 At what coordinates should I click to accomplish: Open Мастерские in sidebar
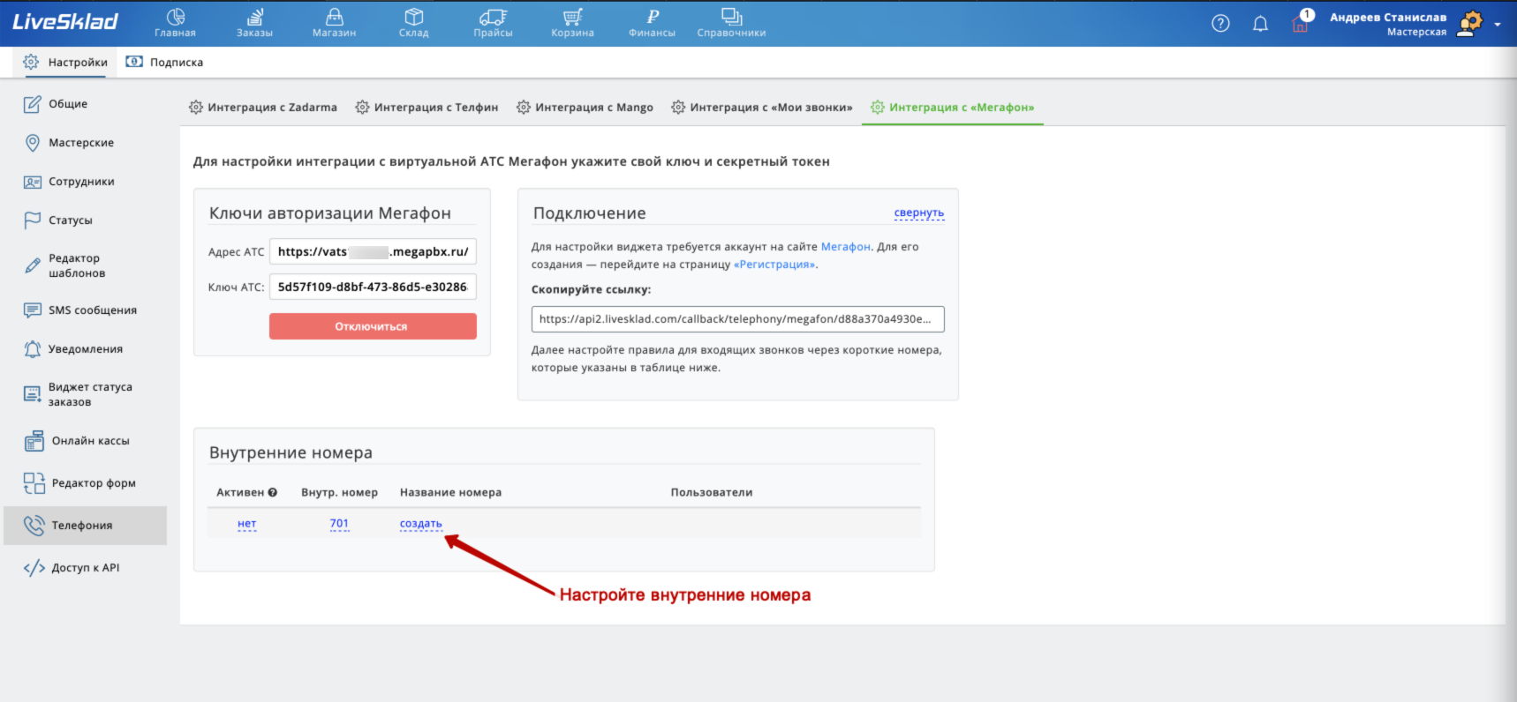[x=69, y=143]
